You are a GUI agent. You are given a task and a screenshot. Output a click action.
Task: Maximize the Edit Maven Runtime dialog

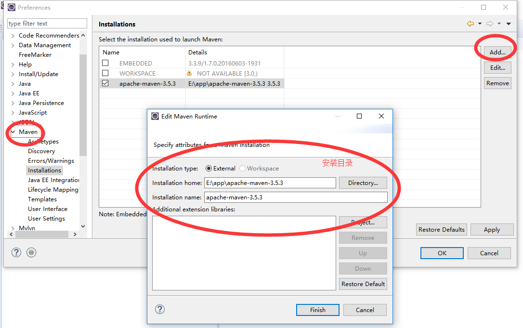[359, 116]
